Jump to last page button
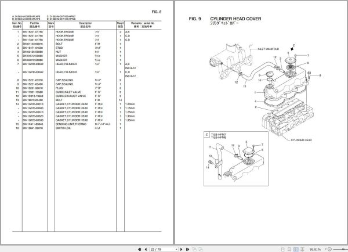The image size is (348, 252). [x=187, y=249]
